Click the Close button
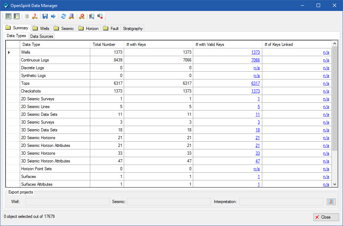Screen dimensions: 343x226 pyautogui.click(x=326, y=217)
